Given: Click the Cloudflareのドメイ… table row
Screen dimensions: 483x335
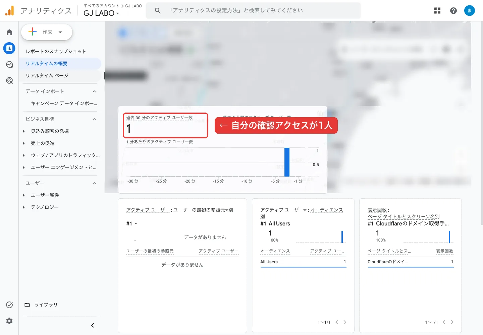Looking at the screenshot, I should 411,262.
